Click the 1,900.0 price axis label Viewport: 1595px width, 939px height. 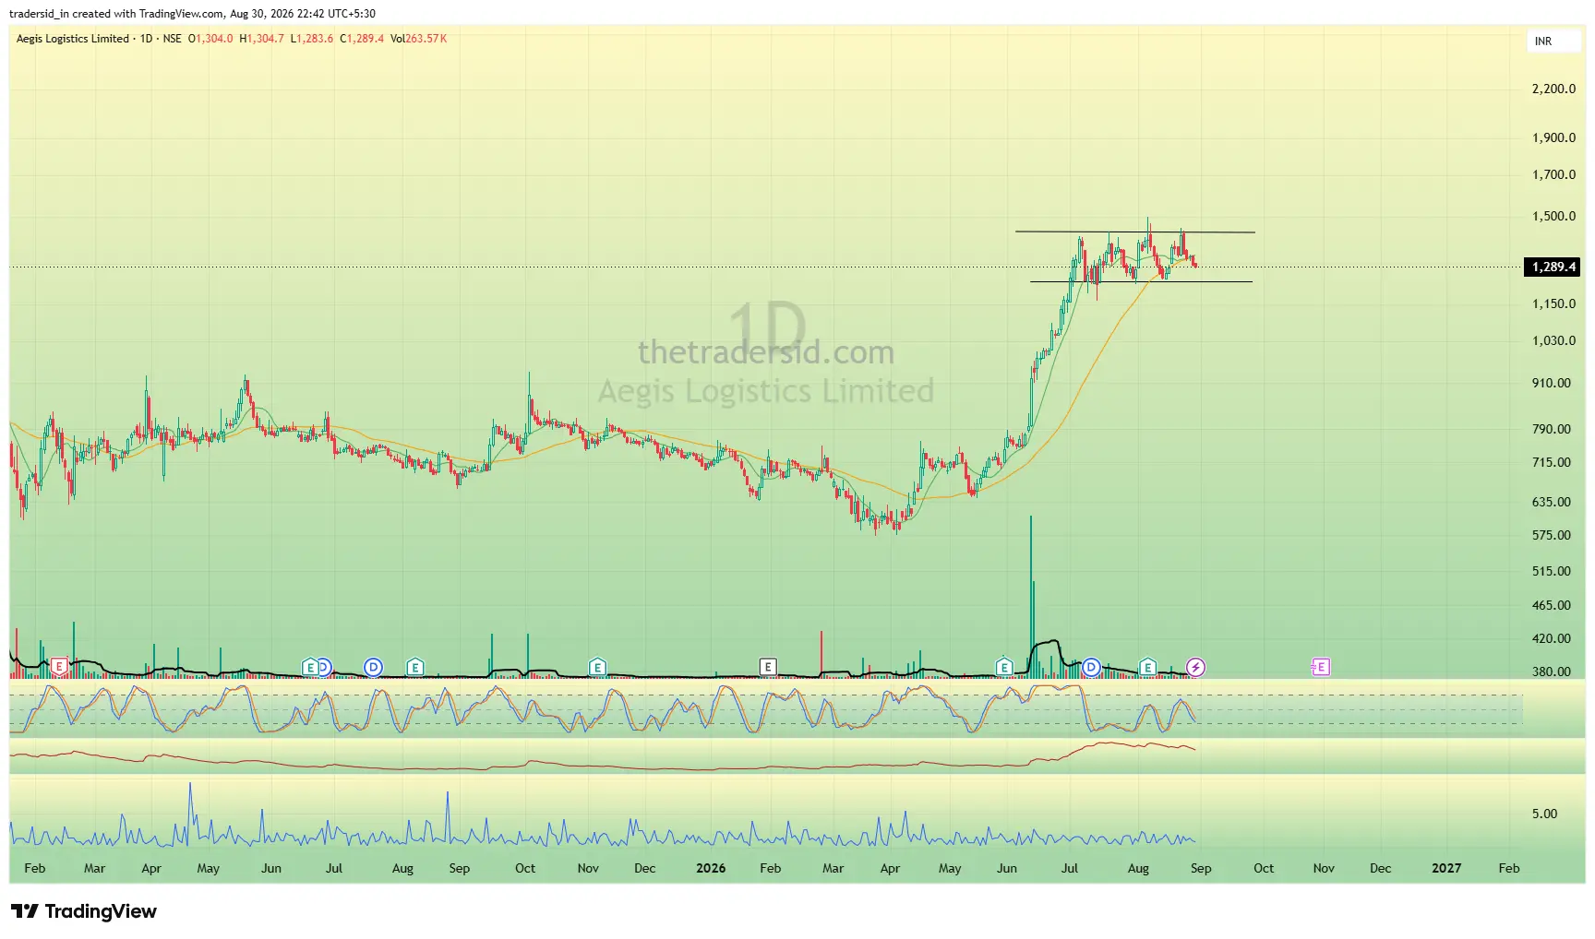point(1553,137)
